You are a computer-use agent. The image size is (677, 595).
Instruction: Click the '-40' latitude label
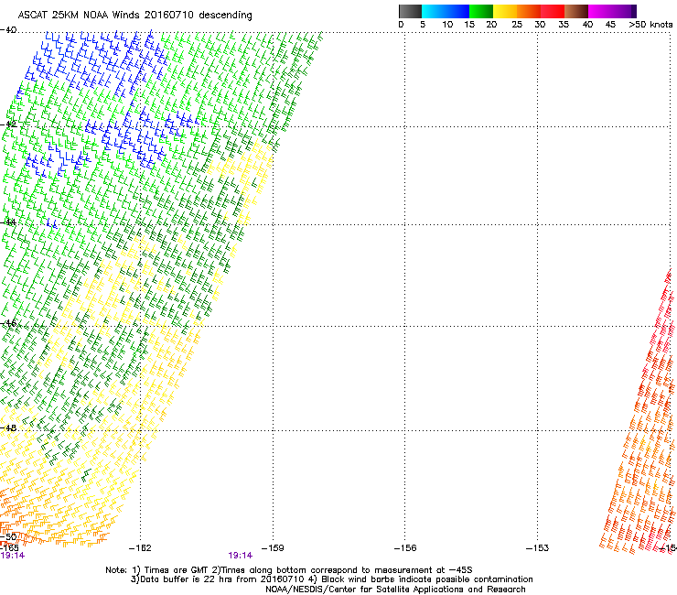[8, 30]
